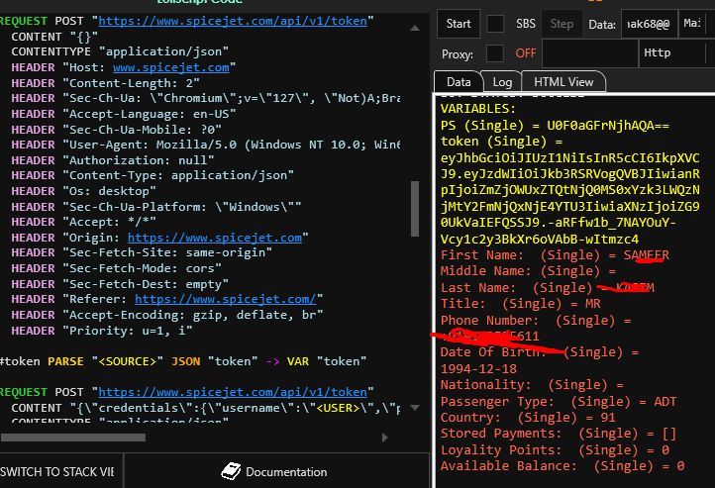
Task: Click the Available Balance line
Action: click(x=562, y=465)
